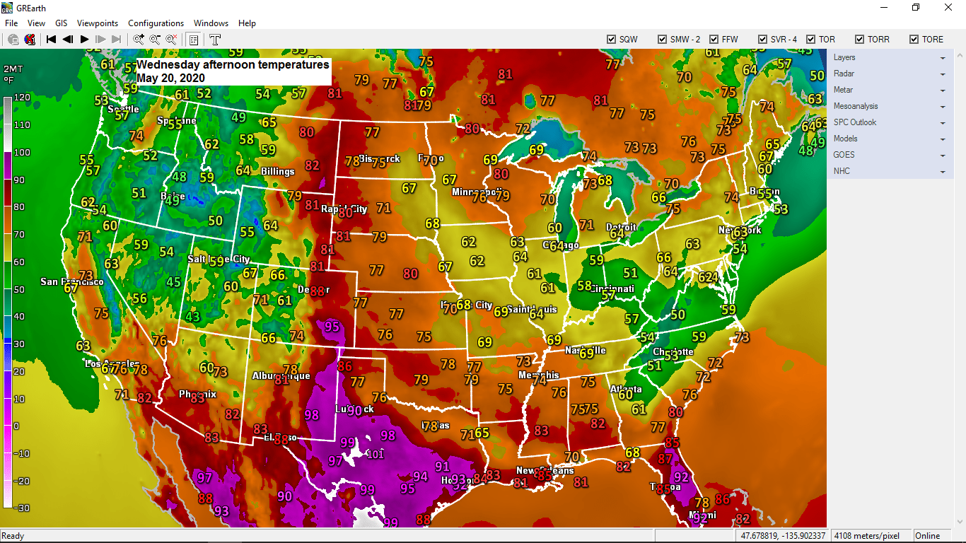
Task: Expand the Layers panel
Action: [x=890, y=57]
